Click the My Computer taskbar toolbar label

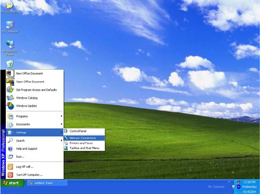coord(216,187)
